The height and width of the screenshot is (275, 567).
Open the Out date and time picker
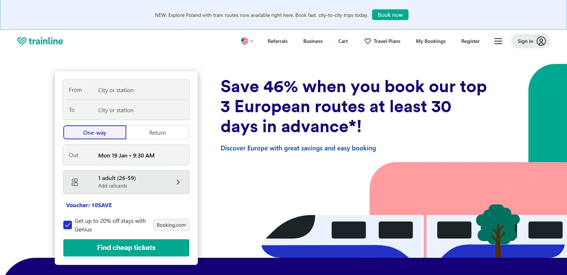126,155
